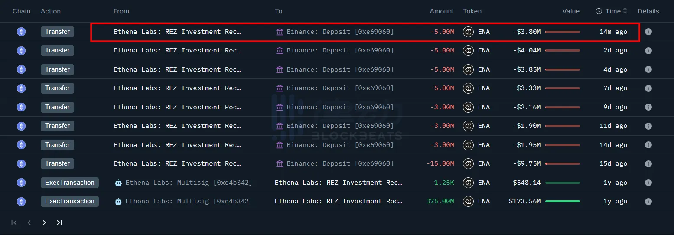Click ENA token icon in $173.56M row

click(x=468, y=202)
